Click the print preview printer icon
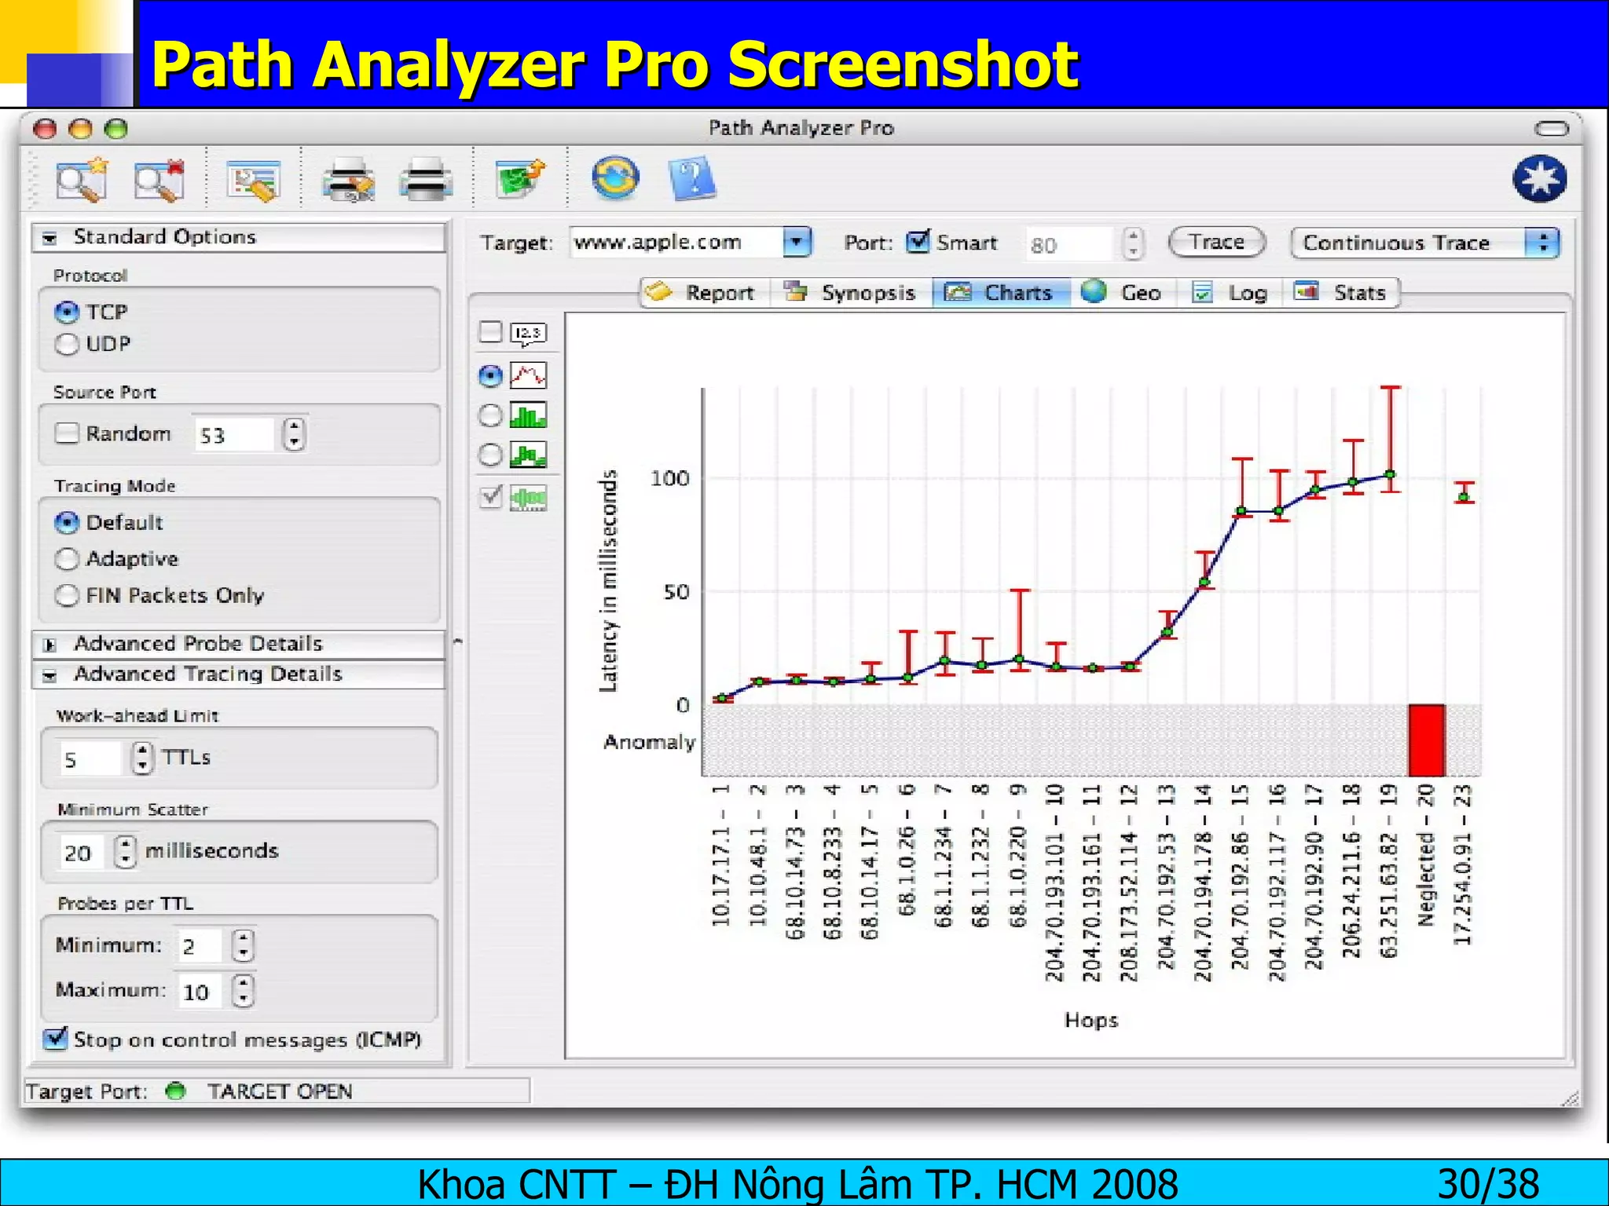 pos(349,181)
